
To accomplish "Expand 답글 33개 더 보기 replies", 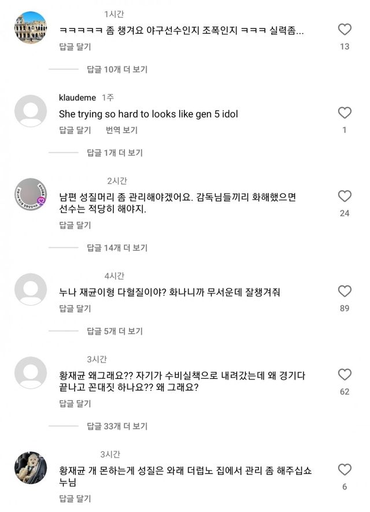I will 117,426.
